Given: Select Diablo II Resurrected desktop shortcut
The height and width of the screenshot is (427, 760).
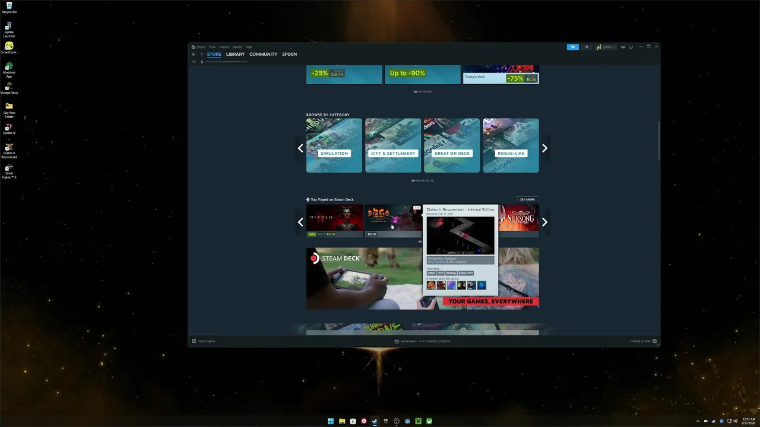Looking at the screenshot, I should pyautogui.click(x=9, y=151).
